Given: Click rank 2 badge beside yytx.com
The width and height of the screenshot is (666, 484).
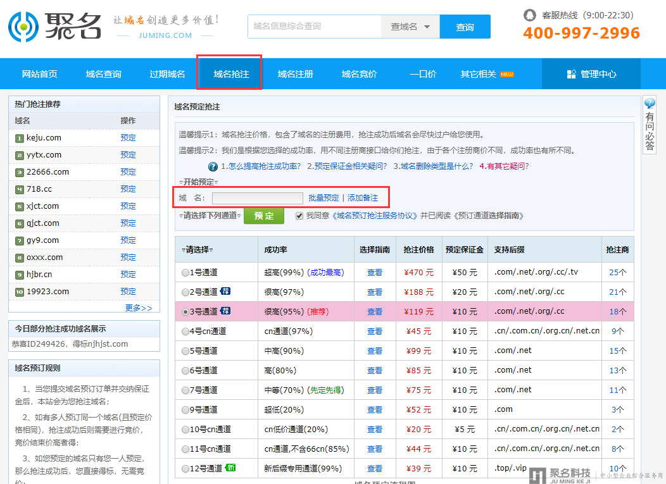Looking at the screenshot, I should 20,156.
